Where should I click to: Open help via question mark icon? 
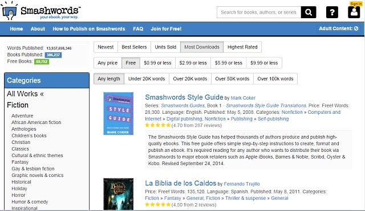click(332, 13)
